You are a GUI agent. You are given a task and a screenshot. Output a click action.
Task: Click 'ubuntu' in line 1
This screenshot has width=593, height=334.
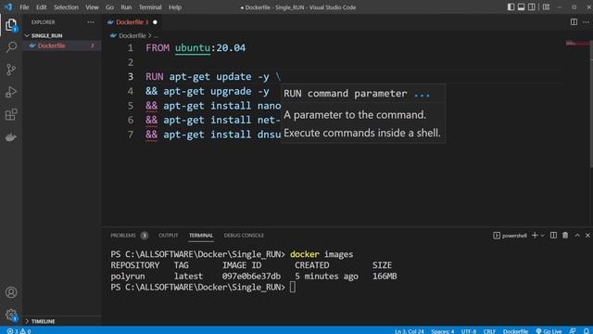193,48
